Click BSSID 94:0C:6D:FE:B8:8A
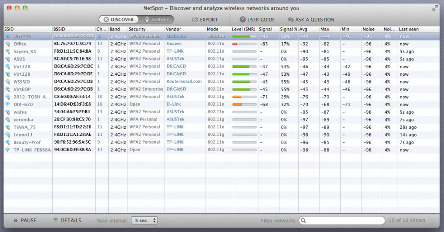The width and height of the screenshot is (444, 232). 73,150
